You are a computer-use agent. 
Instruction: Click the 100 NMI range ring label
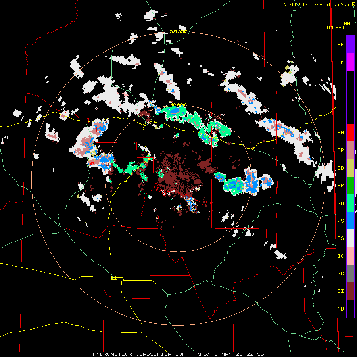[x=178, y=31]
